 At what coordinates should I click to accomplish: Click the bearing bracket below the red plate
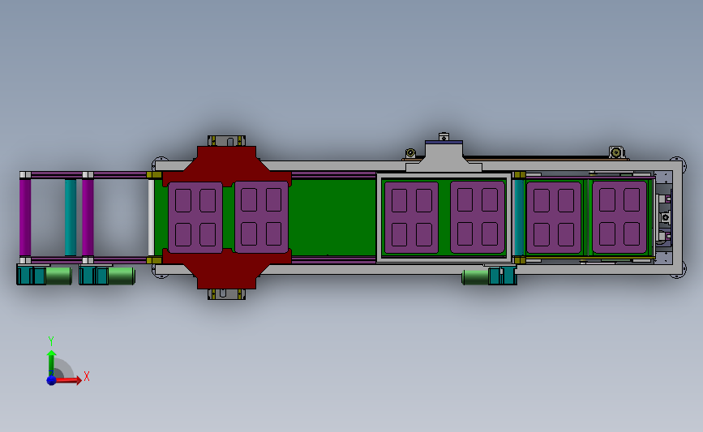(226, 294)
